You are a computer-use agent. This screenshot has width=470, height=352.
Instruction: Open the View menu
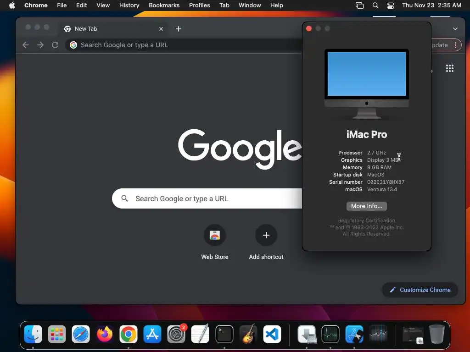tap(103, 5)
